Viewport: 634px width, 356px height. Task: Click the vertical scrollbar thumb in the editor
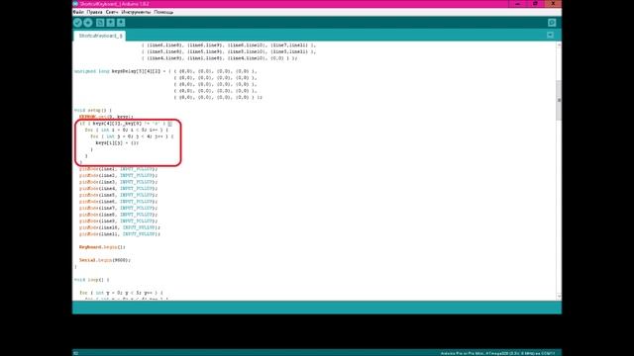[559, 100]
